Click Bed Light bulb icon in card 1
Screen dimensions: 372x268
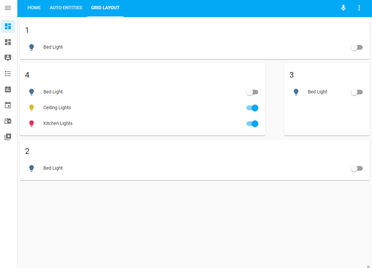click(32, 47)
